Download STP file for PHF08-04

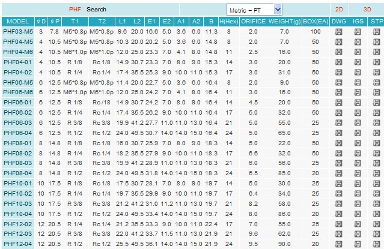pyautogui.click(x=376, y=173)
